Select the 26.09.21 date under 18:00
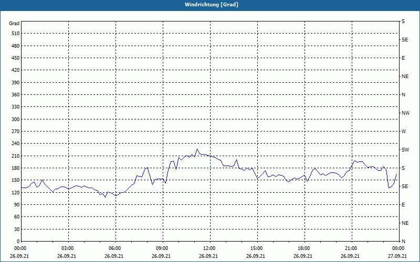420x262 pixels. tap(303, 256)
